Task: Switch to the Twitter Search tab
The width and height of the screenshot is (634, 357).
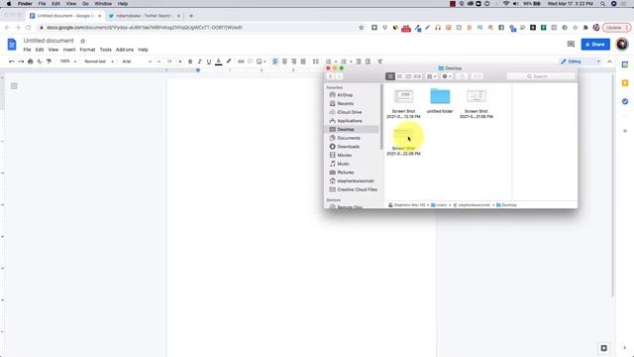Action: coord(144,16)
